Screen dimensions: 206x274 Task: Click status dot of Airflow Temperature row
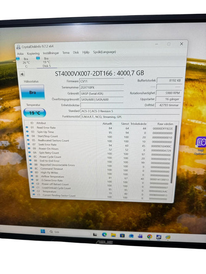(x=32, y=176)
